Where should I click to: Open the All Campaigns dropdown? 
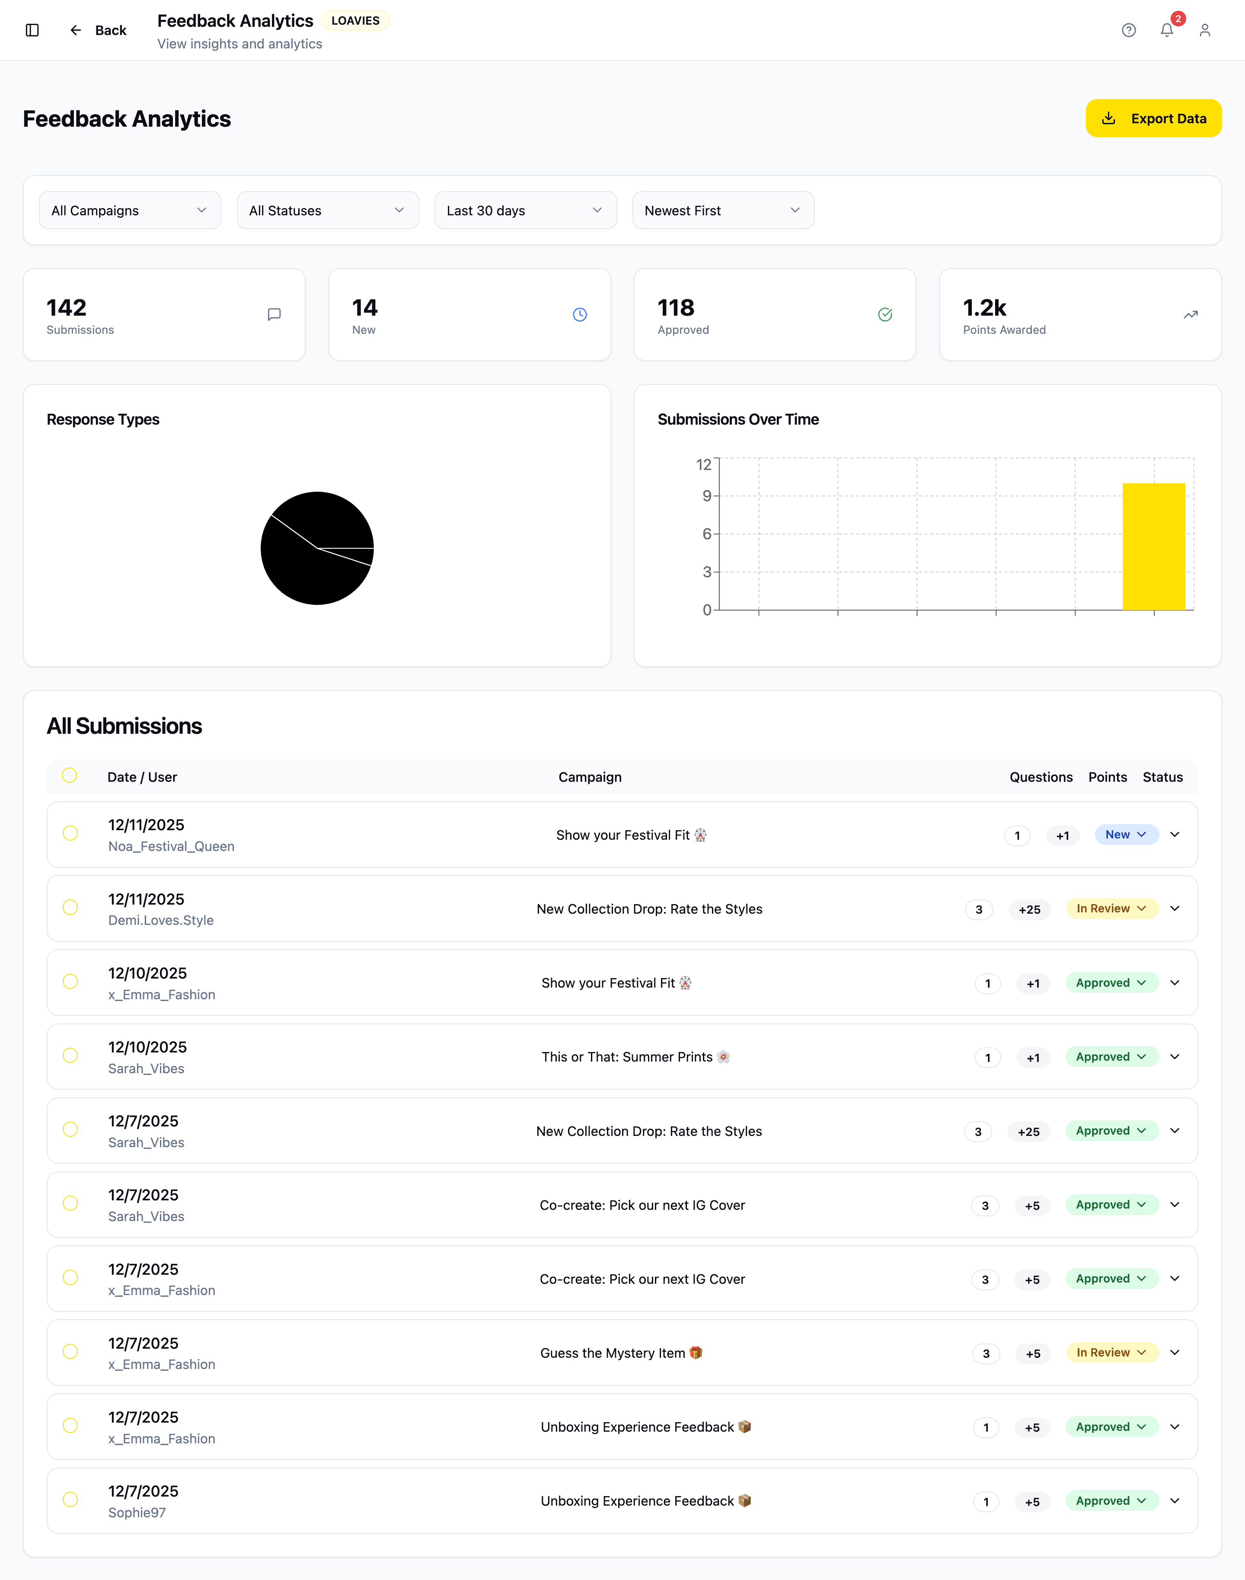pyautogui.click(x=130, y=211)
